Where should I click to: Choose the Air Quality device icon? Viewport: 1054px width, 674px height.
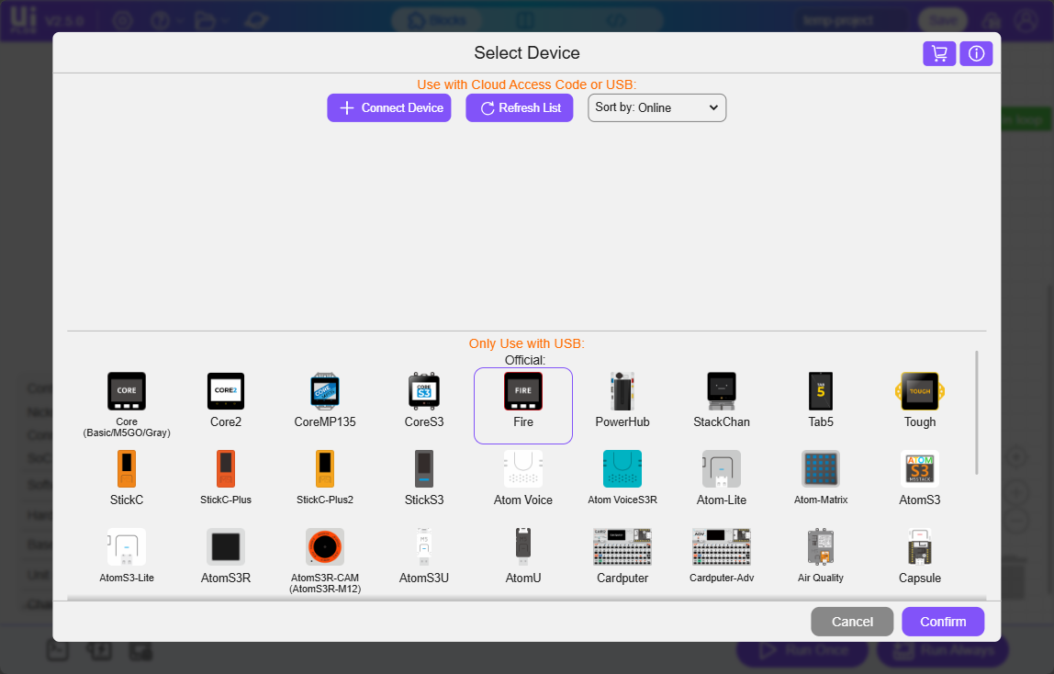pos(821,547)
